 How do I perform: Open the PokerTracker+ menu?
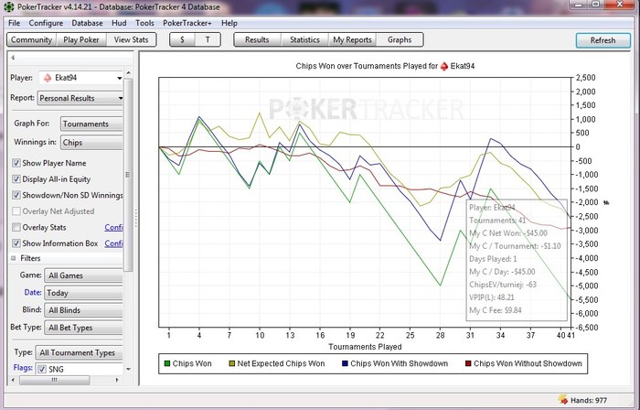[x=187, y=23]
